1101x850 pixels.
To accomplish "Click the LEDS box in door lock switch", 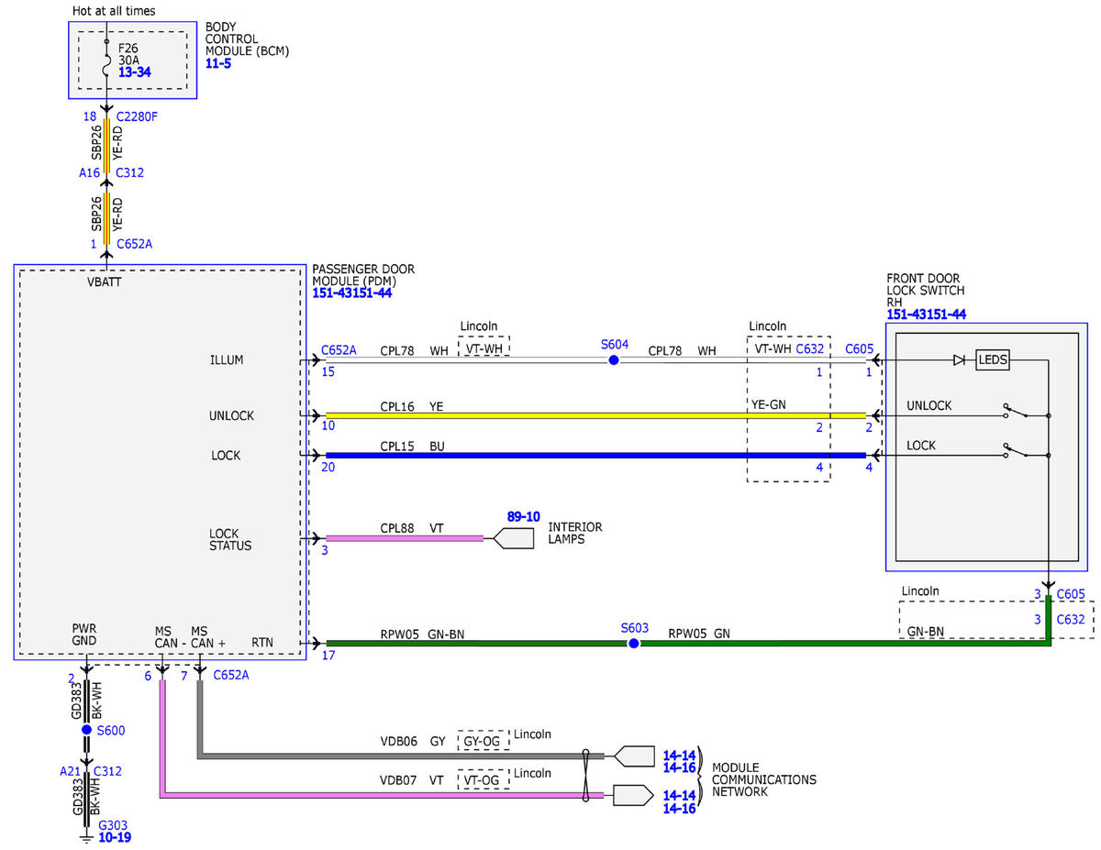I will [992, 360].
